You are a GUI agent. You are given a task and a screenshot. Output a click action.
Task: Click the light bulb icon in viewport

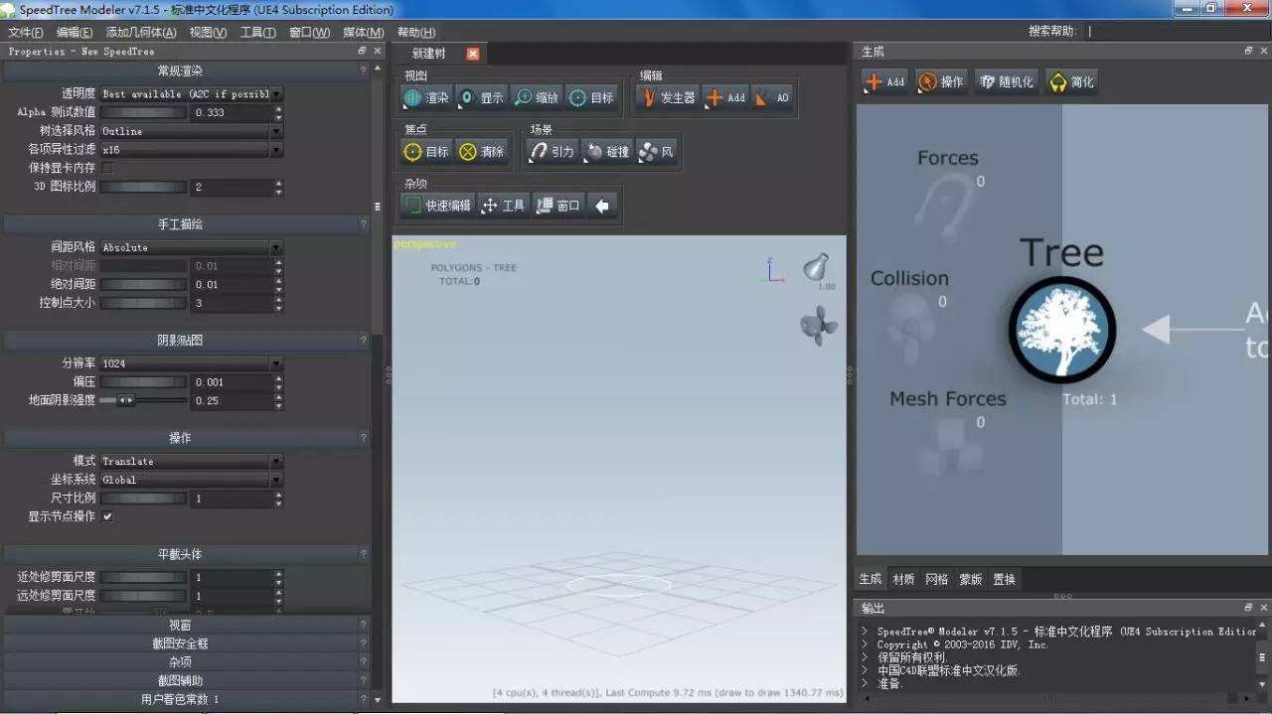tap(817, 267)
